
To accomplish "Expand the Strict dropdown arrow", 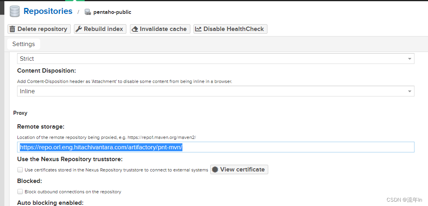I will pyautogui.click(x=409, y=59).
